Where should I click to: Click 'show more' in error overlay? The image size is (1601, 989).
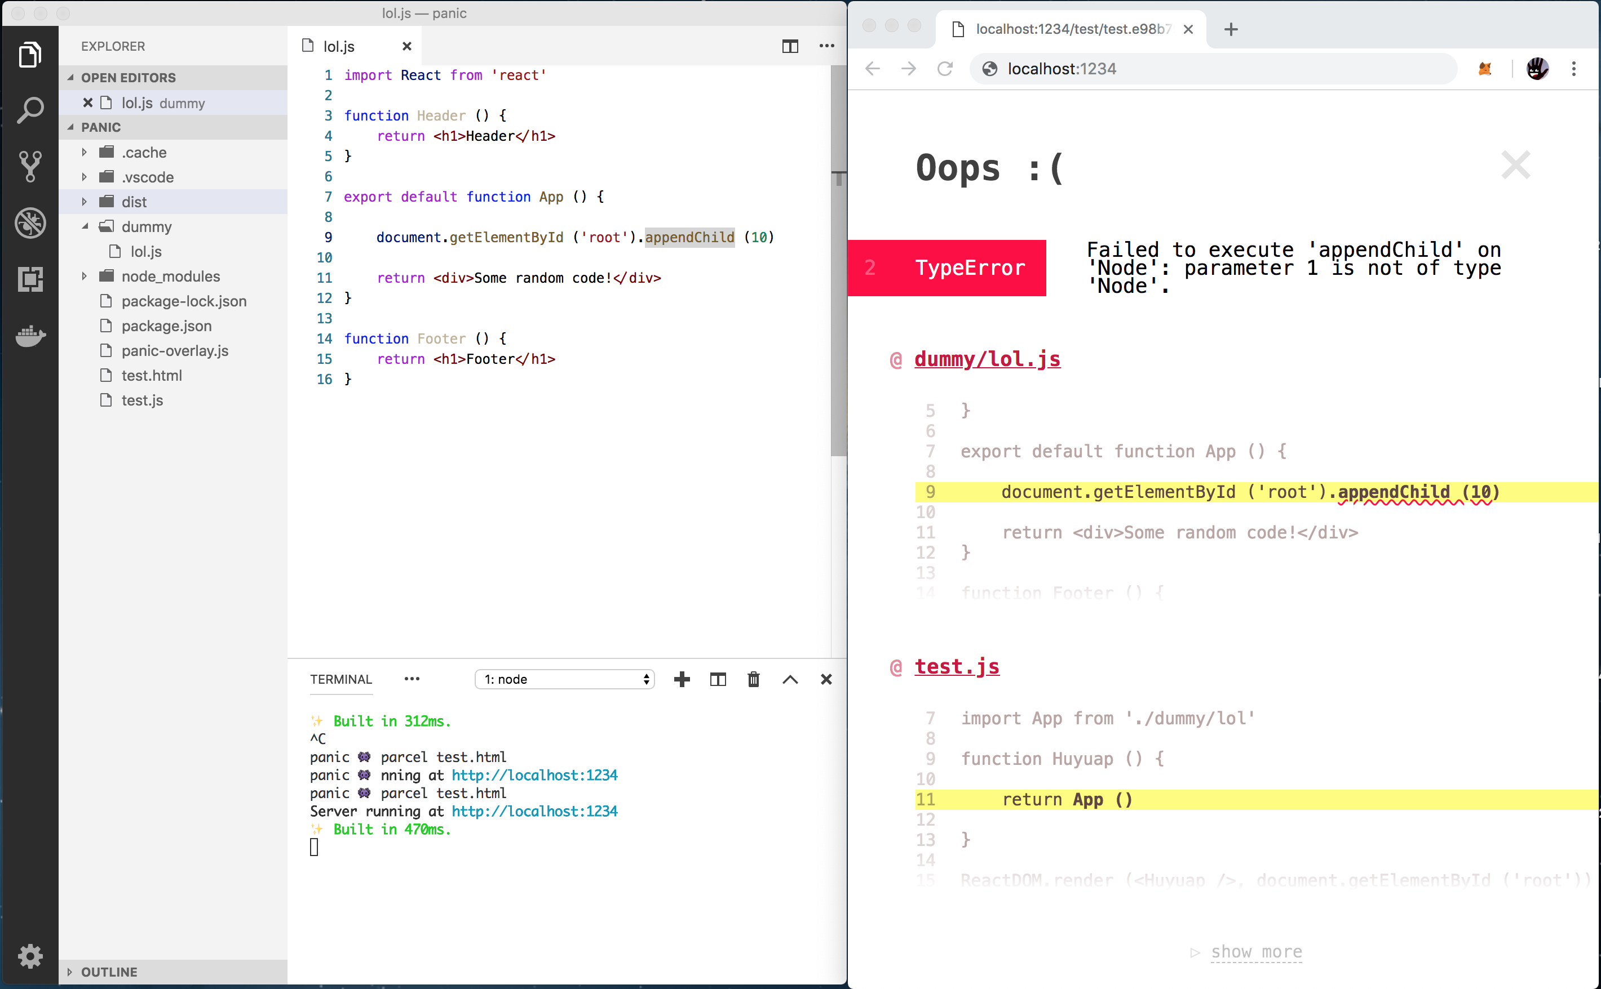[1256, 952]
